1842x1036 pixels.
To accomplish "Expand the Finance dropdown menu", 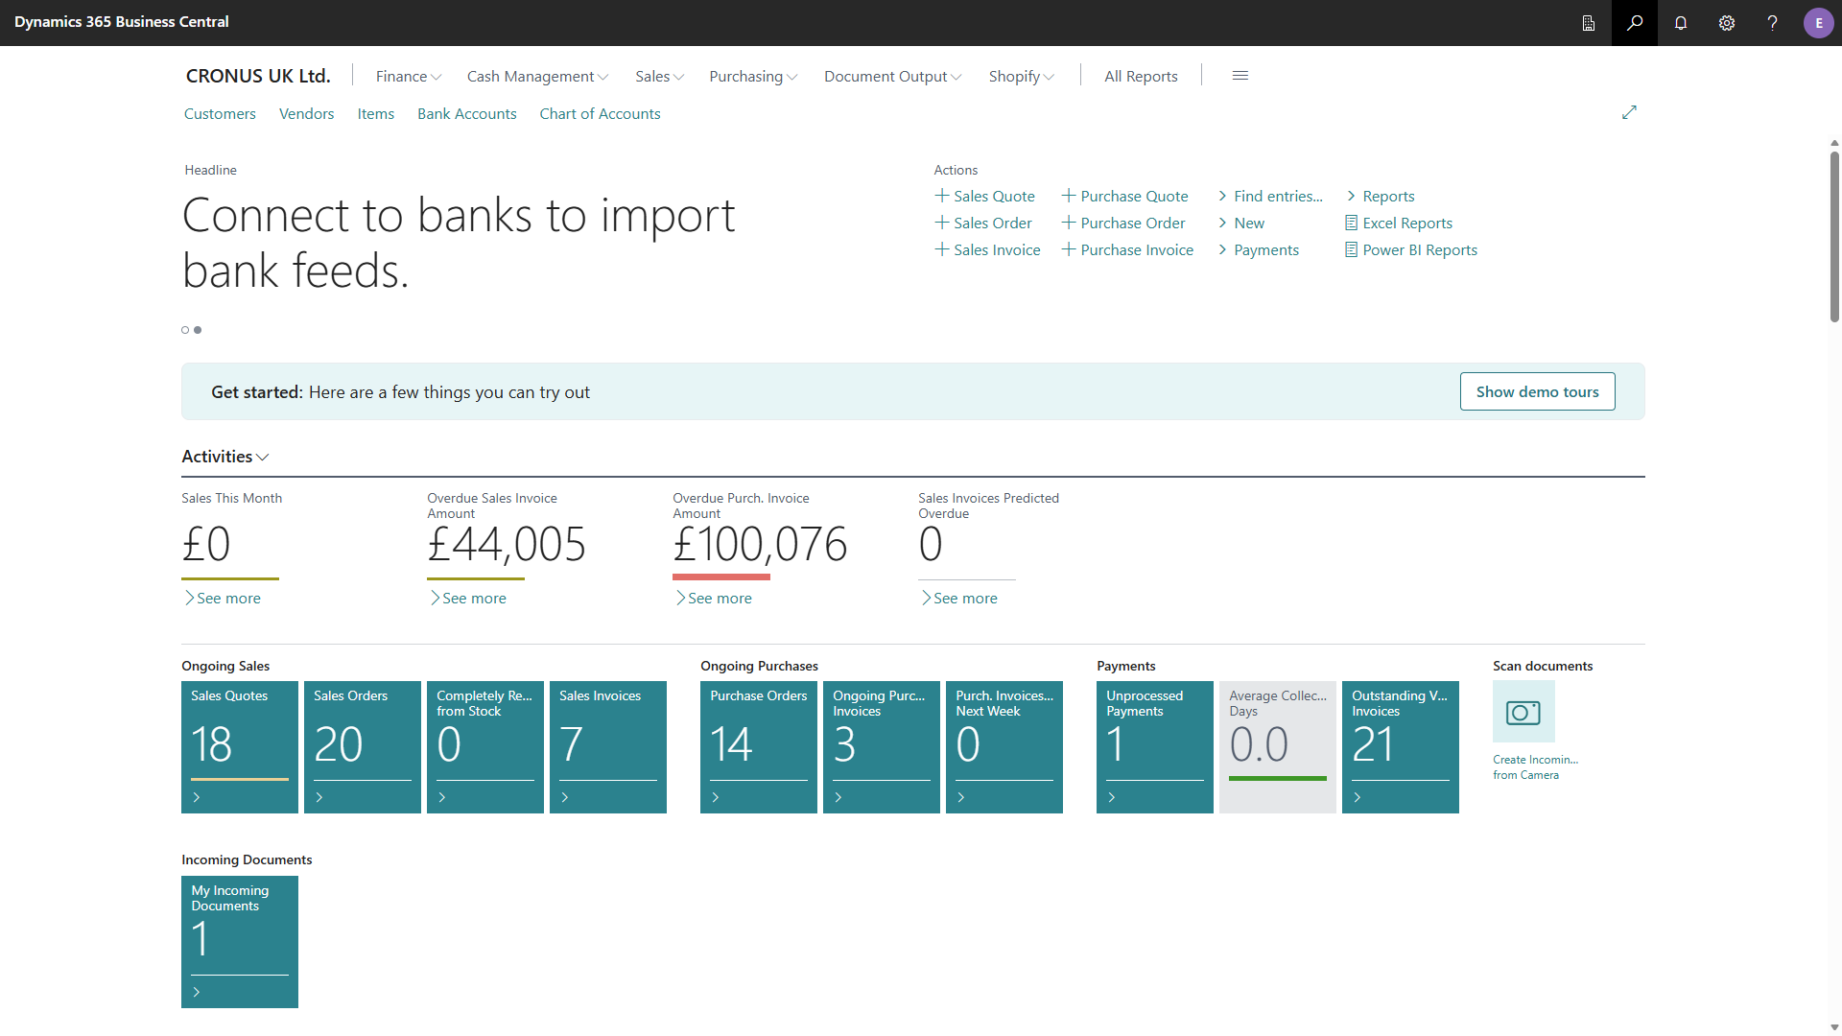I will point(409,77).
